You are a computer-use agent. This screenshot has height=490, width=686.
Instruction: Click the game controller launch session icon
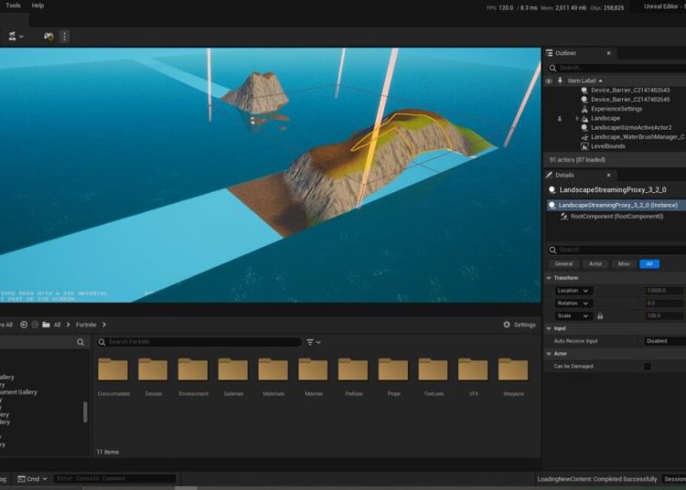pos(48,37)
